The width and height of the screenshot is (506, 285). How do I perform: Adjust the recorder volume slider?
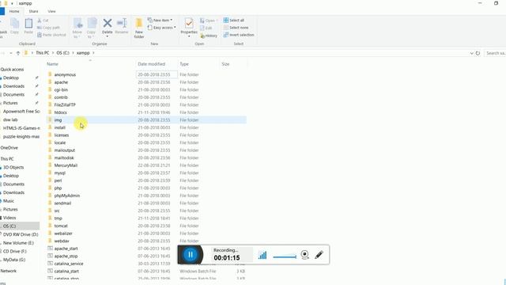(285, 256)
